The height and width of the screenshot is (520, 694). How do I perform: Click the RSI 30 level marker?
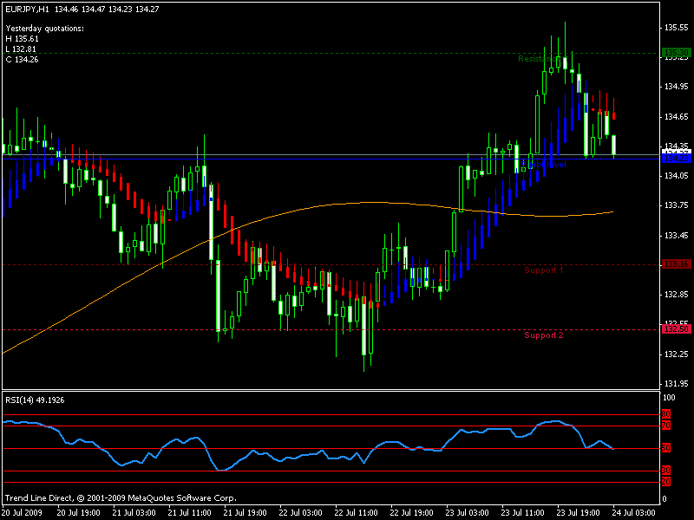[x=666, y=471]
